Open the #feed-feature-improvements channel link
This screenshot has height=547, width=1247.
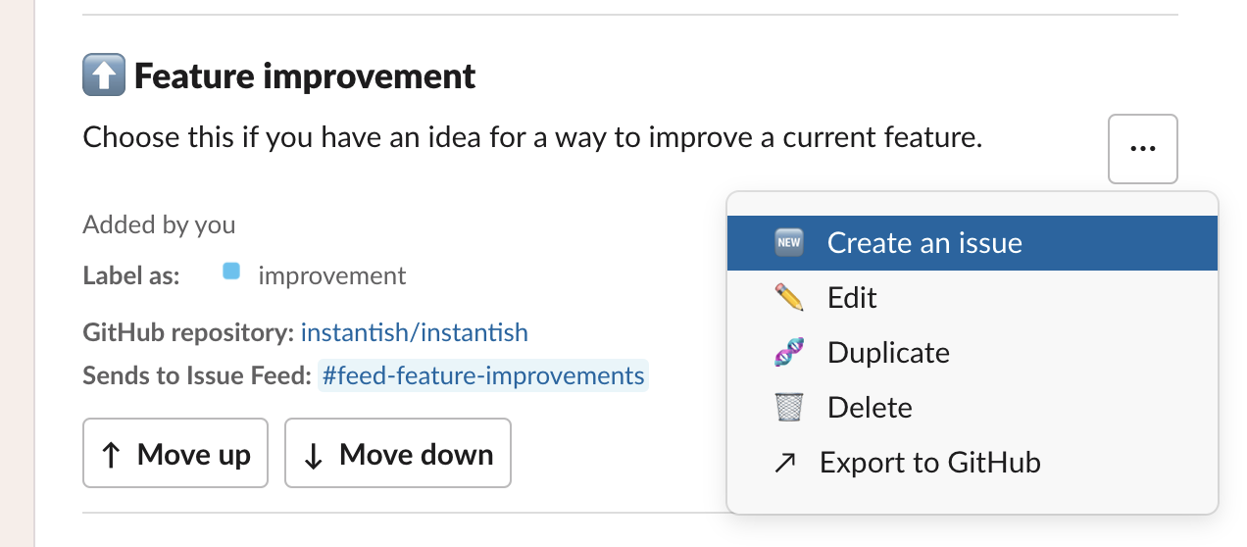click(x=482, y=375)
